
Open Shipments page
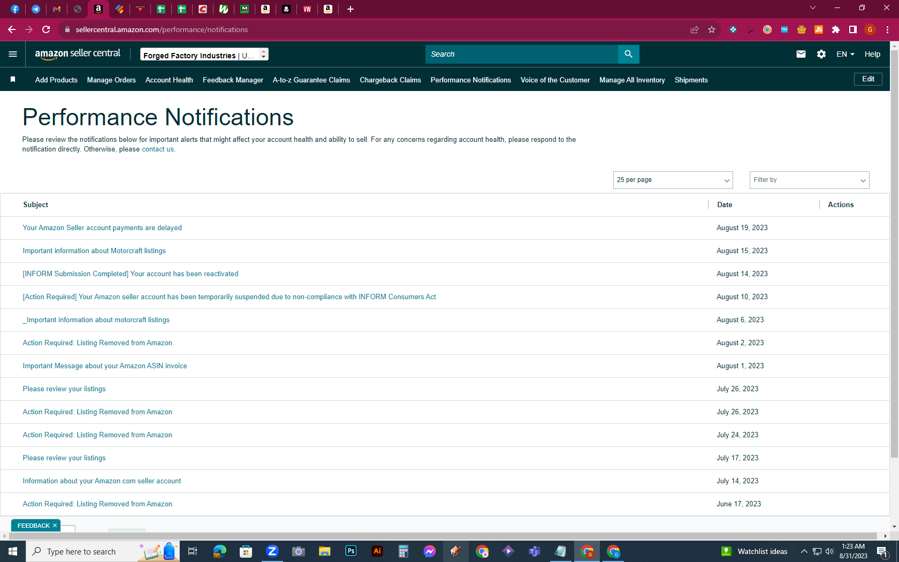pos(691,80)
